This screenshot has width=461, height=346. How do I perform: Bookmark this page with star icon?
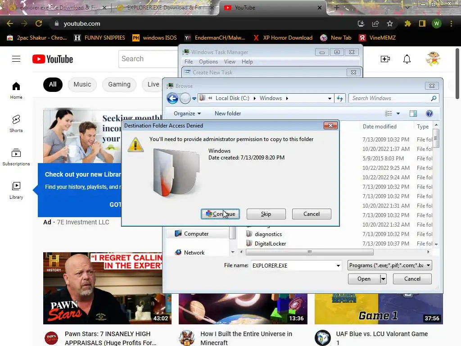390,23
